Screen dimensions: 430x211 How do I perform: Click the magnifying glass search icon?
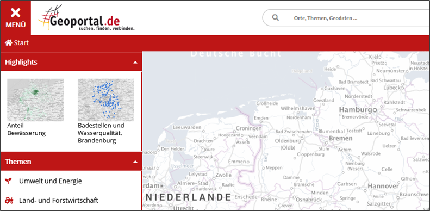275,18
